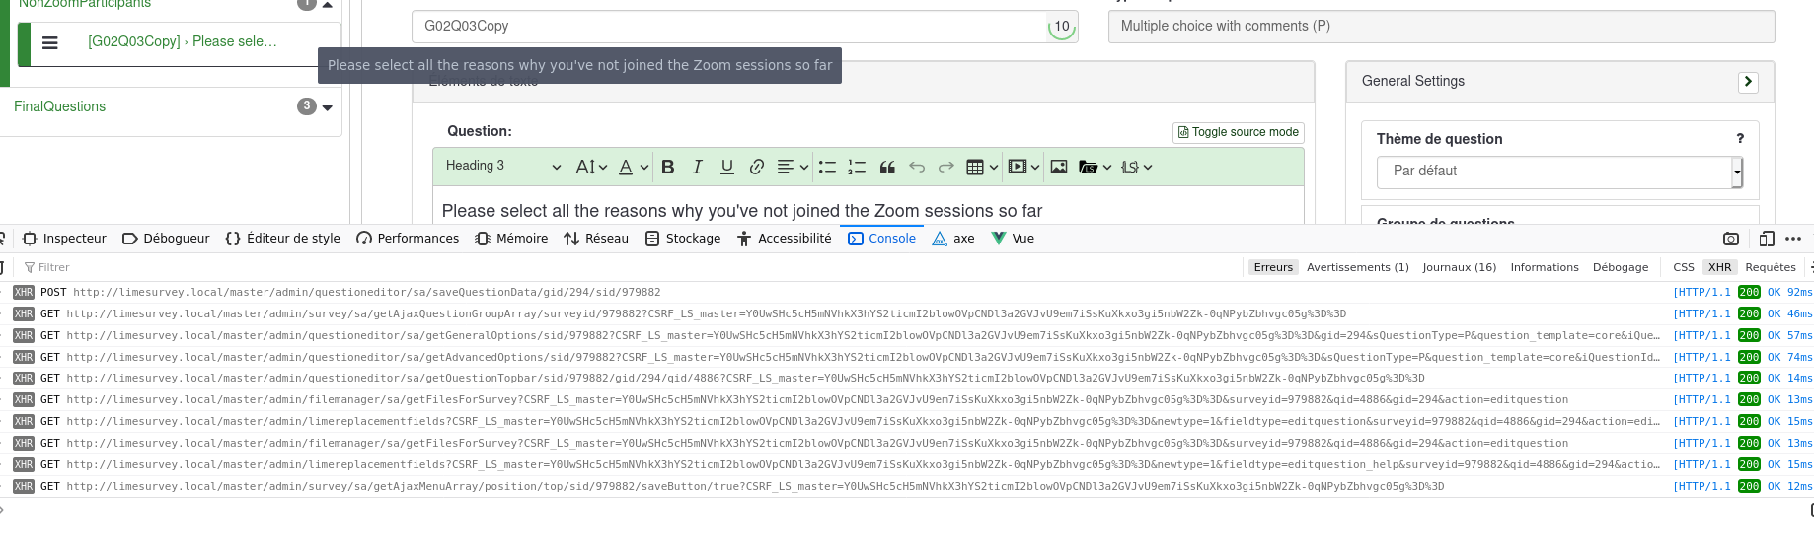Screen dimensions: 1814x555
Task: Open the Insert media tool
Action: coord(1023,167)
